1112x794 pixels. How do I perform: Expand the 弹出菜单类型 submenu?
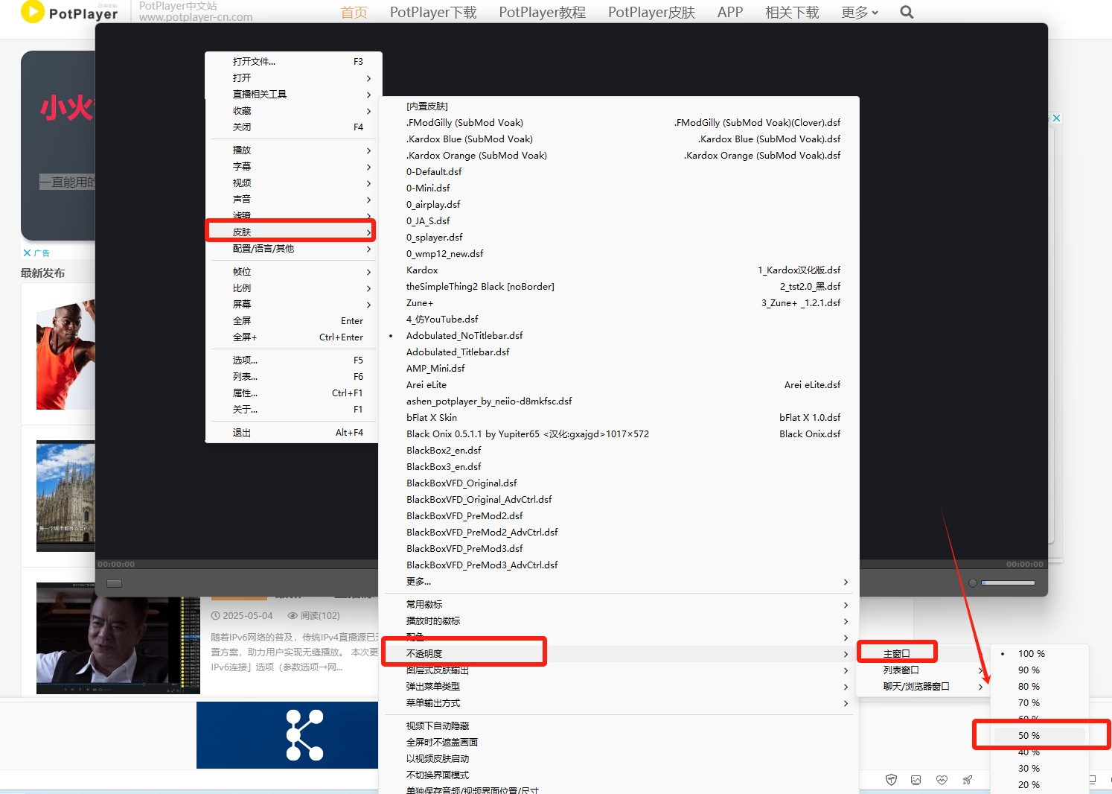coord(617,687)
